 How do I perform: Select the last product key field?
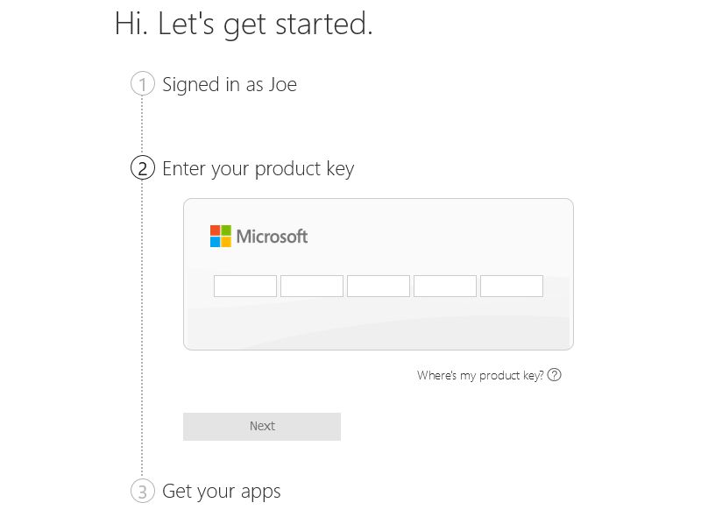512,286
